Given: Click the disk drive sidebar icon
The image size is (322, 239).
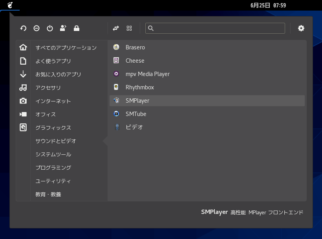Looking at the screenshot, I should pos(23,127).
